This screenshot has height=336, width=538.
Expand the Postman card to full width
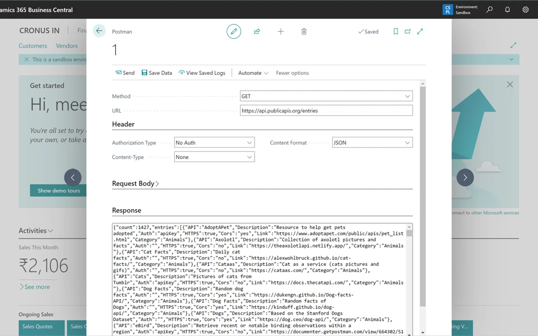click(420, 31)
